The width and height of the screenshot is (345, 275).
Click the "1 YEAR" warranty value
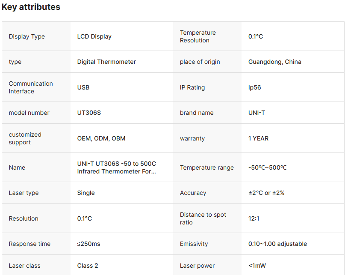point(258,138)
